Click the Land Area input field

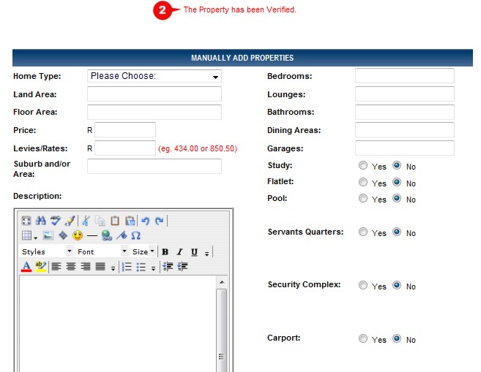154,94
